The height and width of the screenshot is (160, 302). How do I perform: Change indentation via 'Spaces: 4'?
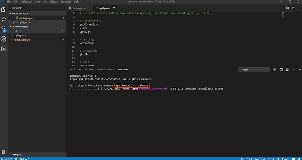(x=260, y=159)
